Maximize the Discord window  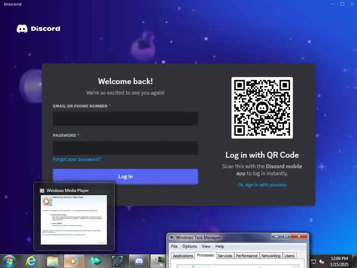342,4
